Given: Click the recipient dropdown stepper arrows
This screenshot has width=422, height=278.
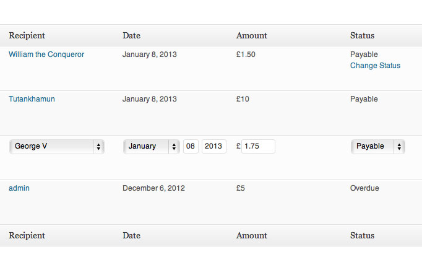Looking at the screenshot, I should point(98,147).
